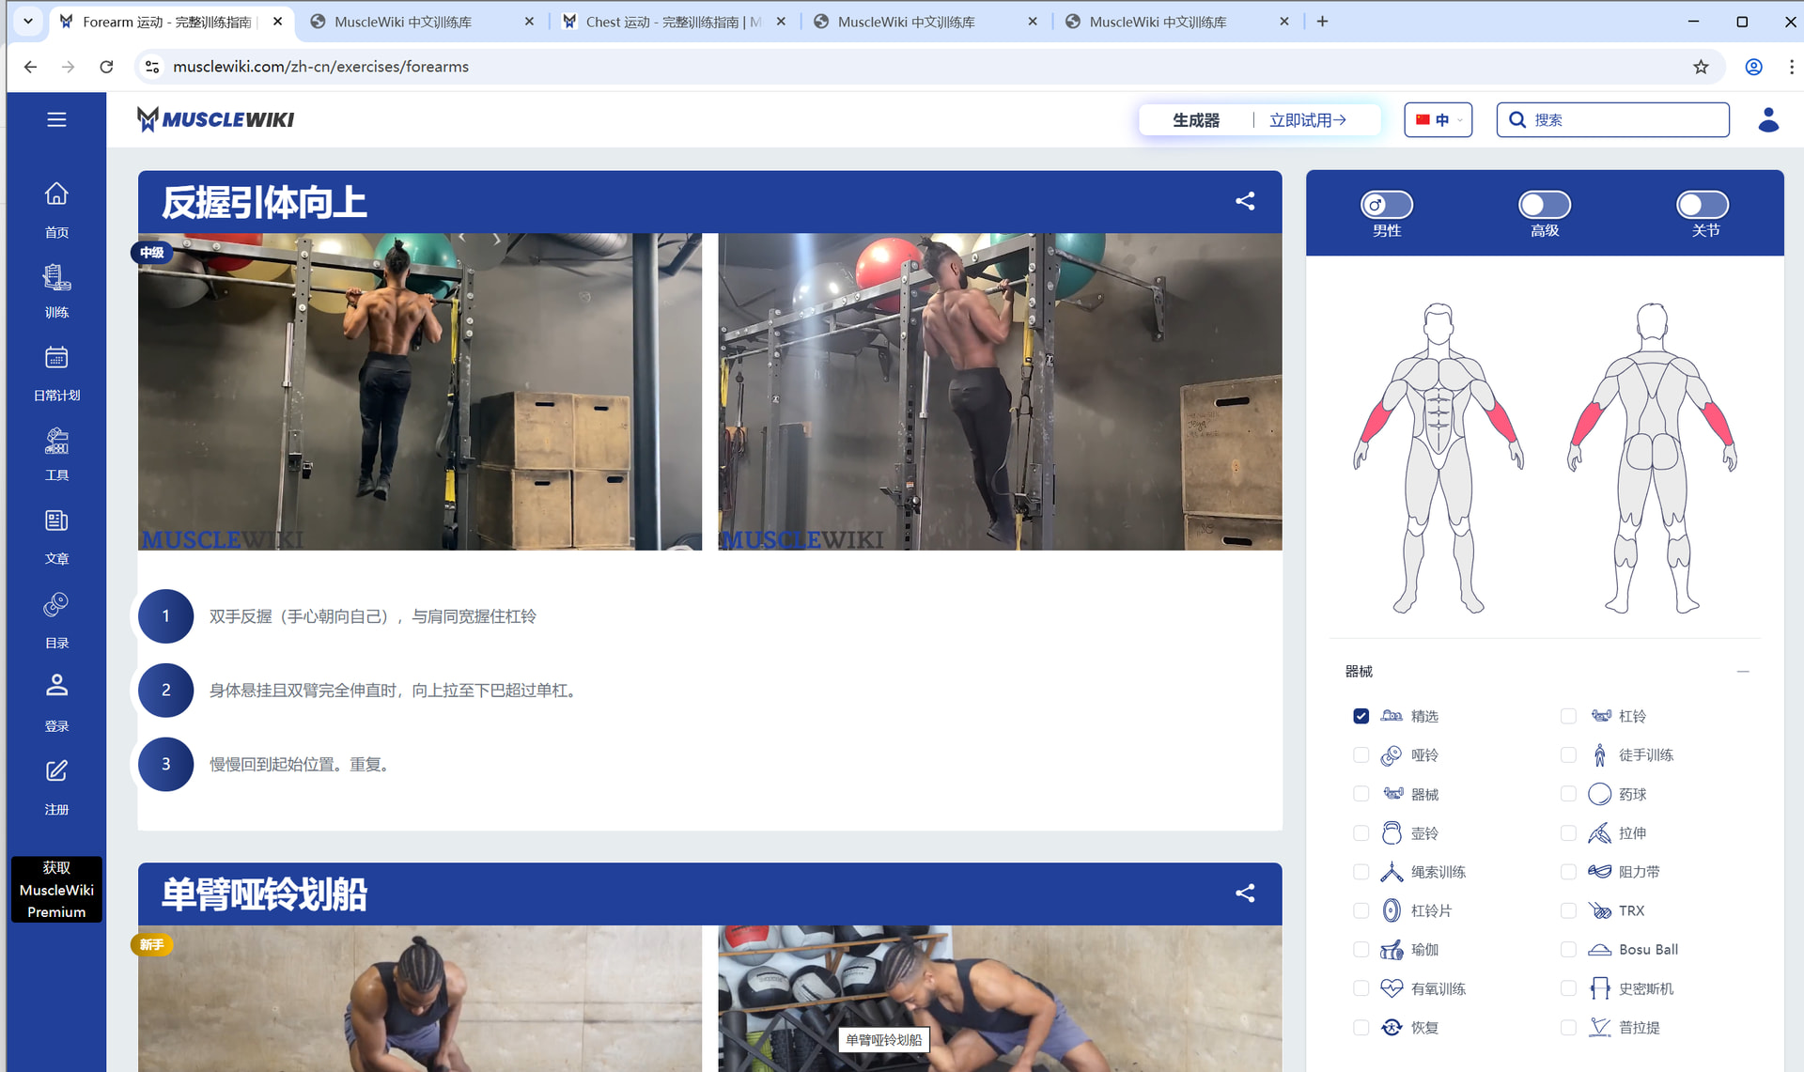This screenshot has width=1804, height=1072.
Task: Open the hamburger menu in sidebar
Action: click(x=56, y=119)
